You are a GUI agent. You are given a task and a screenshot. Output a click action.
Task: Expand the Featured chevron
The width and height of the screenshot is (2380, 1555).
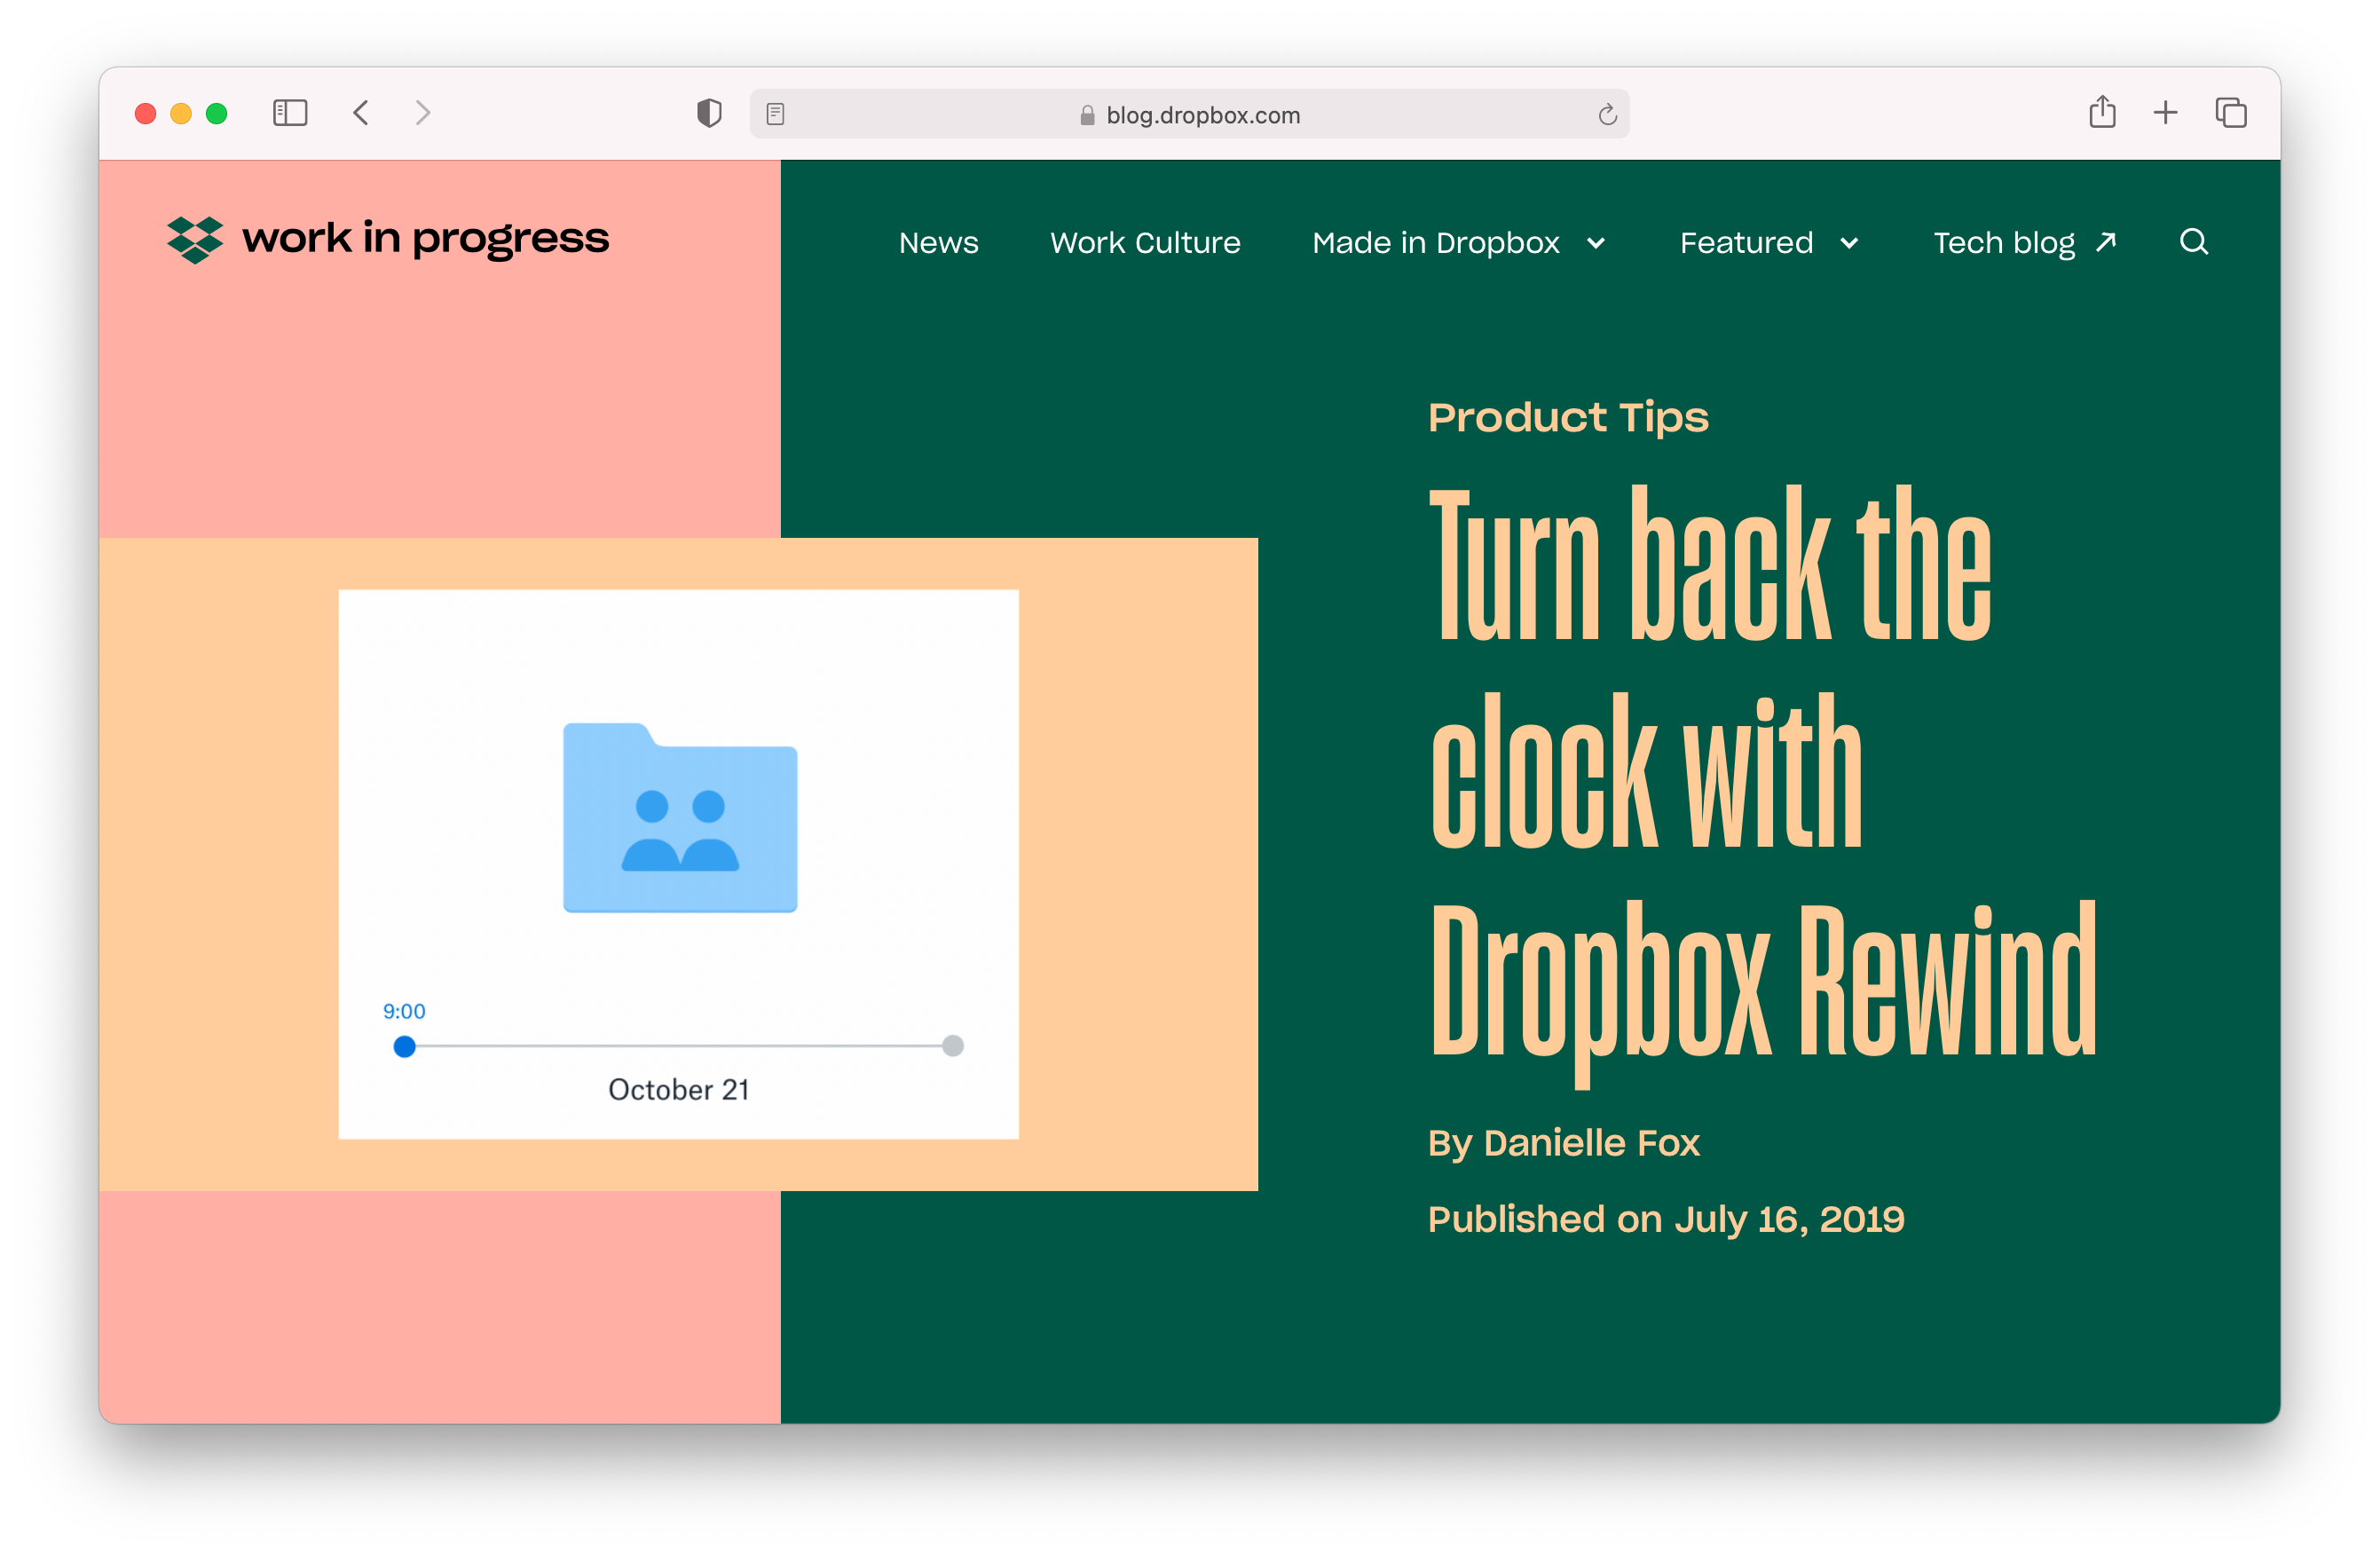pos(1849,243)
